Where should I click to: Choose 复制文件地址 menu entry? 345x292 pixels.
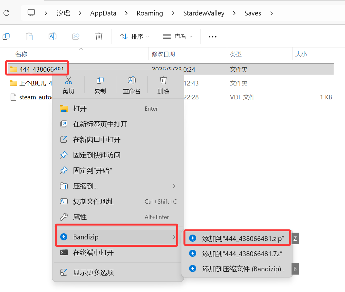click(x=118, y=201)
